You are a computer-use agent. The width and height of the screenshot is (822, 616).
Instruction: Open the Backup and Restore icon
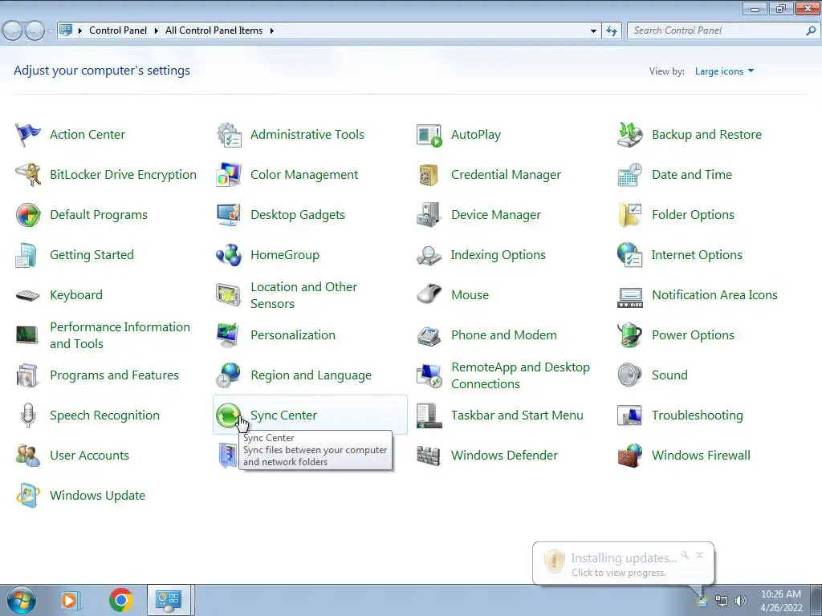pos(629,135)
